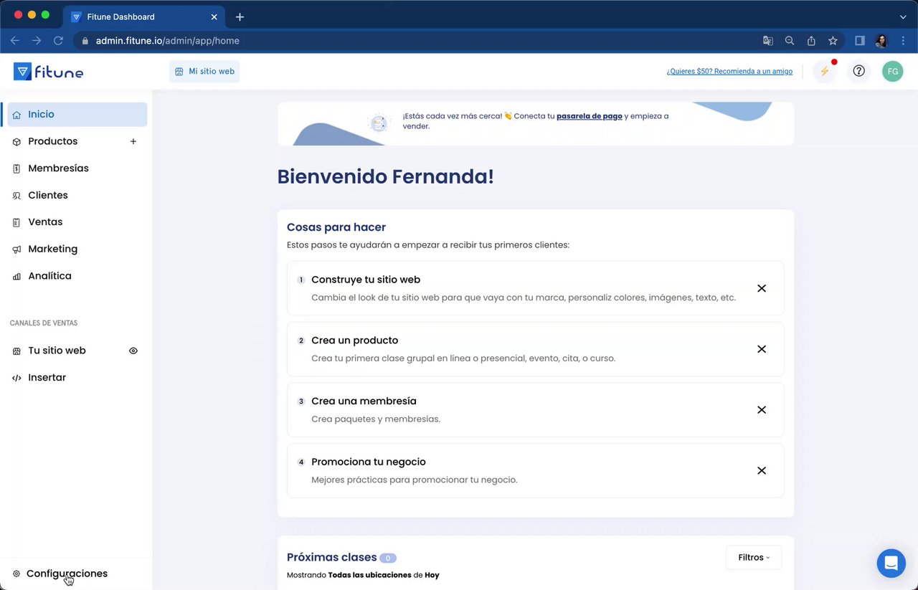The image size is (918, 590).
Task: Click the Recomienda a un amigo link
Action: 729,72
